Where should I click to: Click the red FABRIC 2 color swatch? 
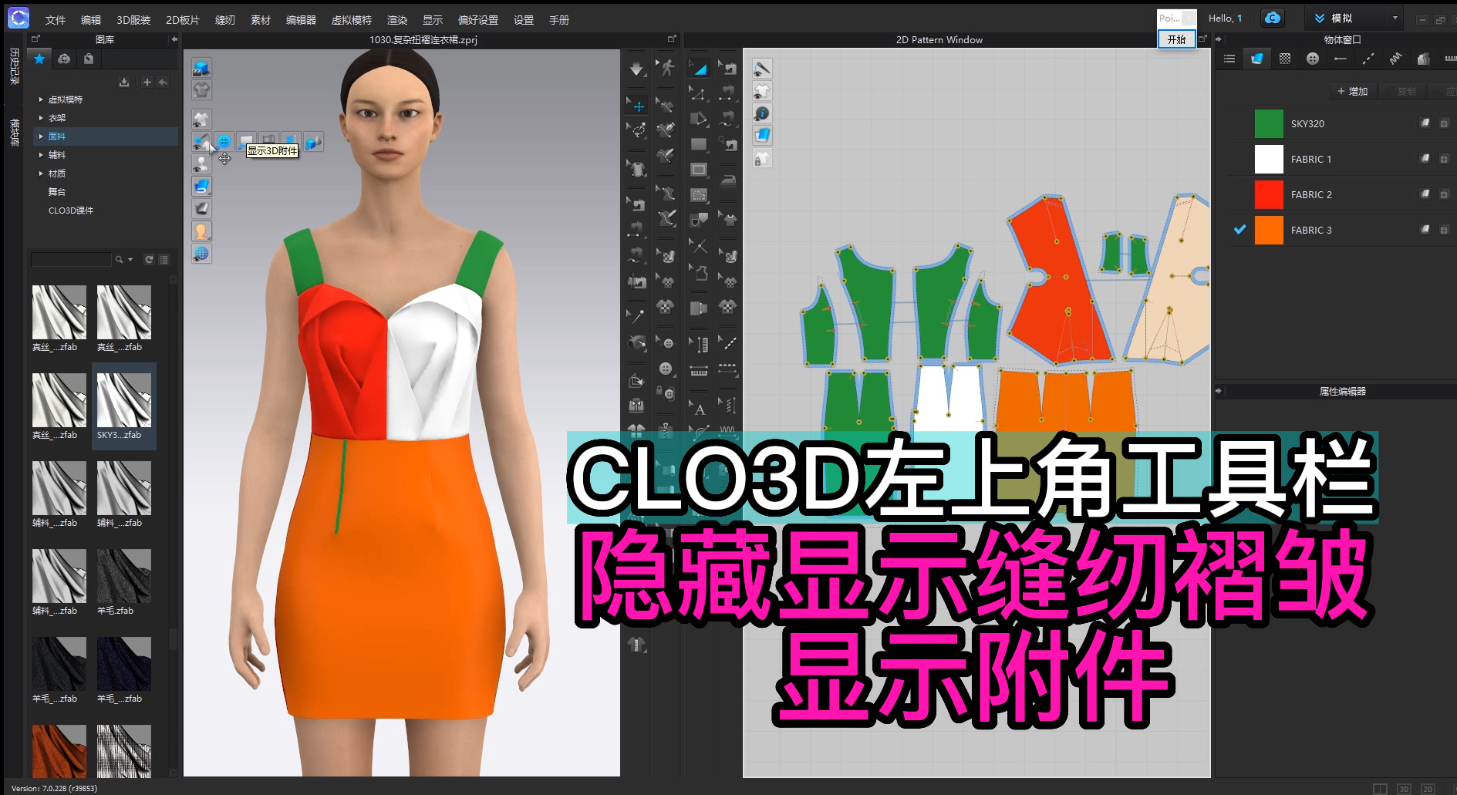[x=1269, y=194]
